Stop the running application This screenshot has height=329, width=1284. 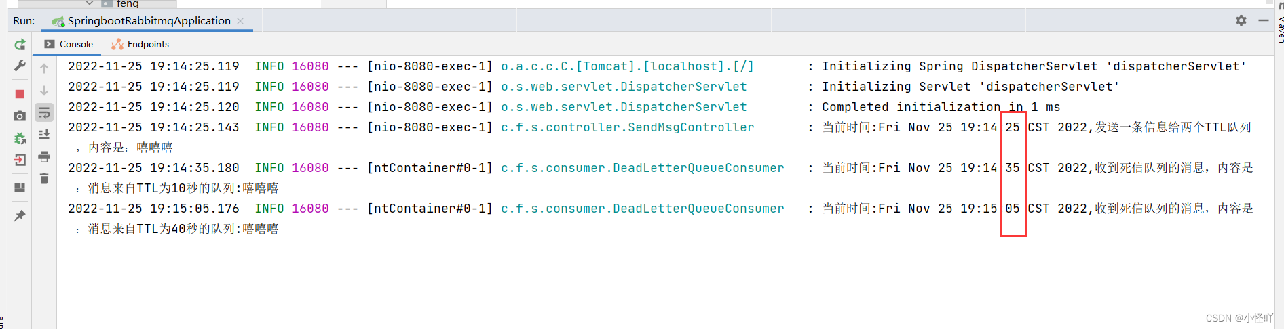[20, 94]
